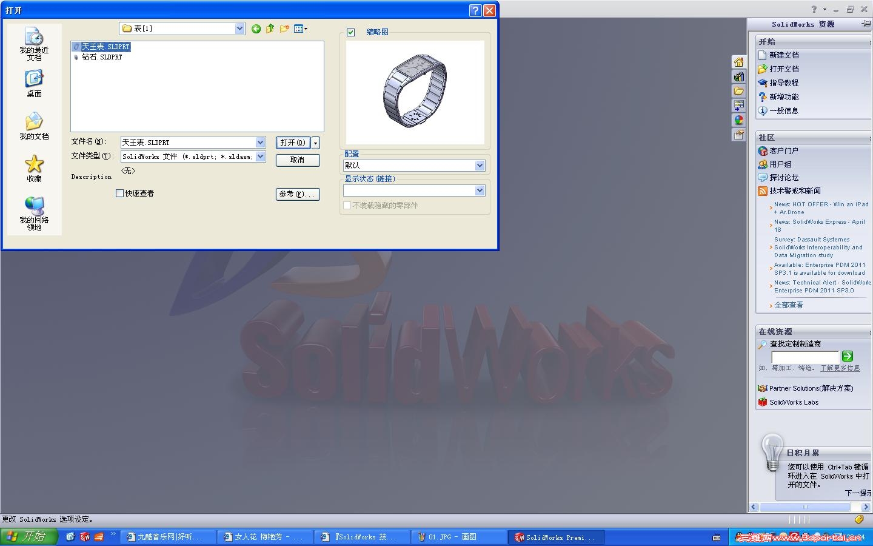Expand the 显示状态 display state dropdown
This screenshot has width=873, height=546.
tap(480, 190)
